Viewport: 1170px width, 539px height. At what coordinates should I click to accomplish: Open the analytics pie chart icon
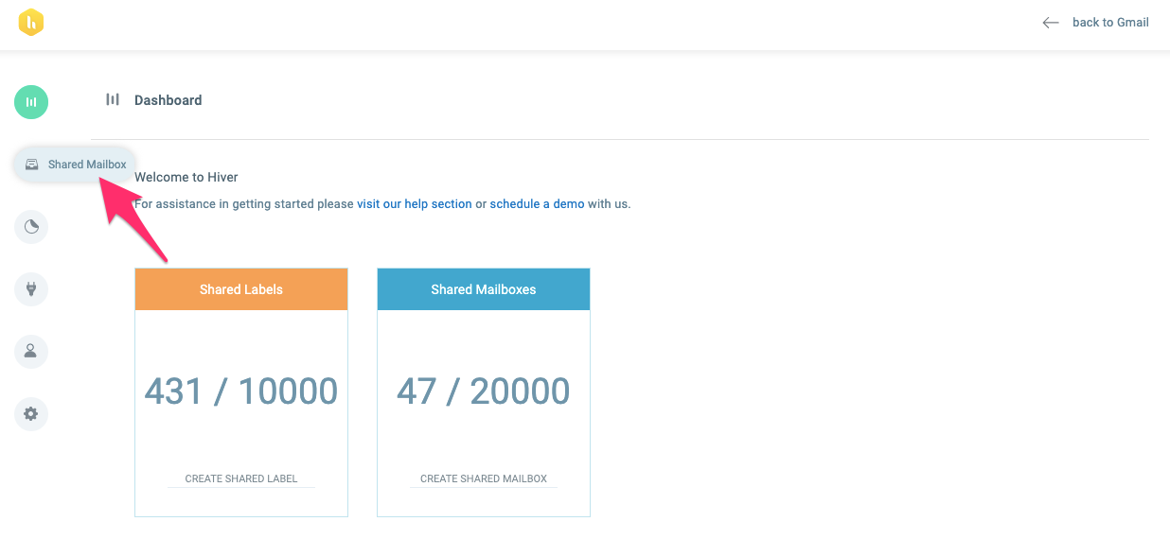(31, 227)
